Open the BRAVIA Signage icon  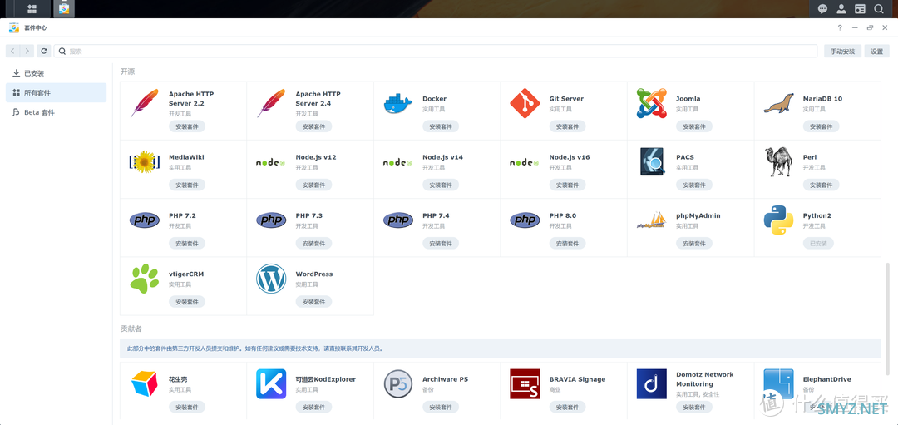[525, 383]
